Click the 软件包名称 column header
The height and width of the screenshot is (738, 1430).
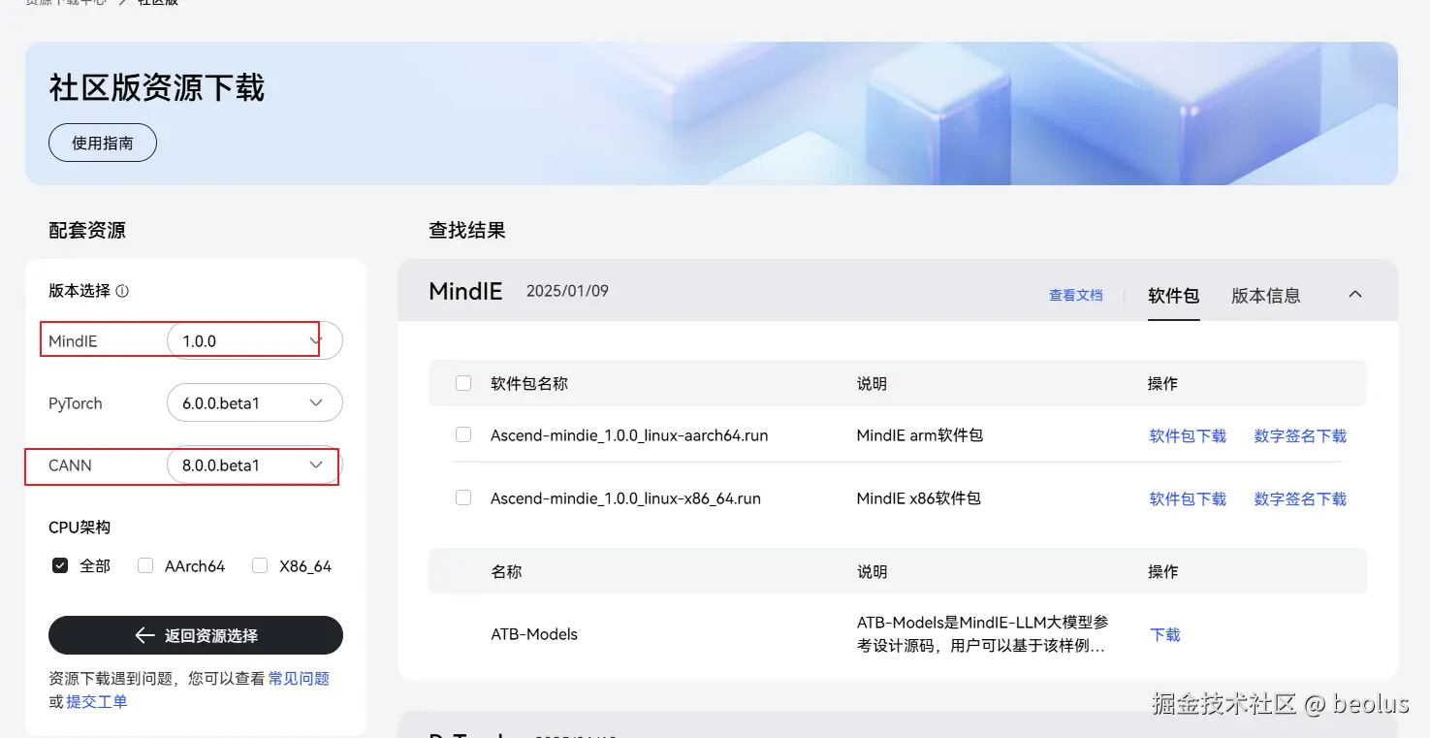tap(529, 384)
